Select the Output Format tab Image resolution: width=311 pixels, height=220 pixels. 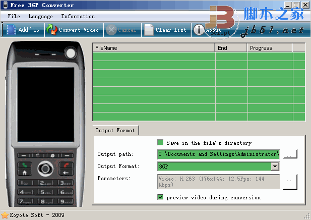click(x=115, y=131)
